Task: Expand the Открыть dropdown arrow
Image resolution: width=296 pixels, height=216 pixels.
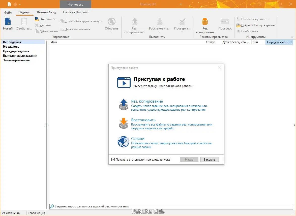Action: click(x=54, y=19)
